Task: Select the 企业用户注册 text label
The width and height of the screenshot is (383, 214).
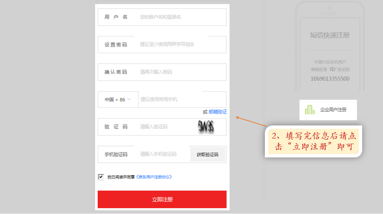Action: pyautogui.click(x=333, y=110)
